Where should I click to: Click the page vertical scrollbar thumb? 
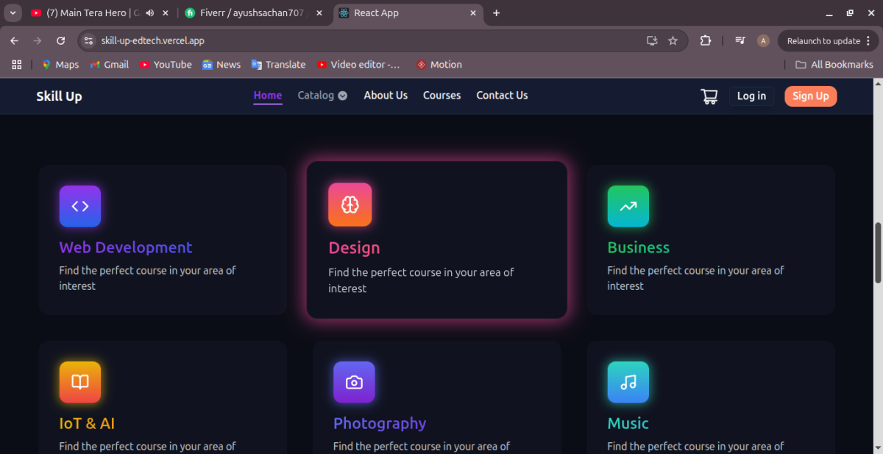pos(877,252)
